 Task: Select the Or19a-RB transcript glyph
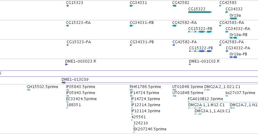(x=233, y=38)
